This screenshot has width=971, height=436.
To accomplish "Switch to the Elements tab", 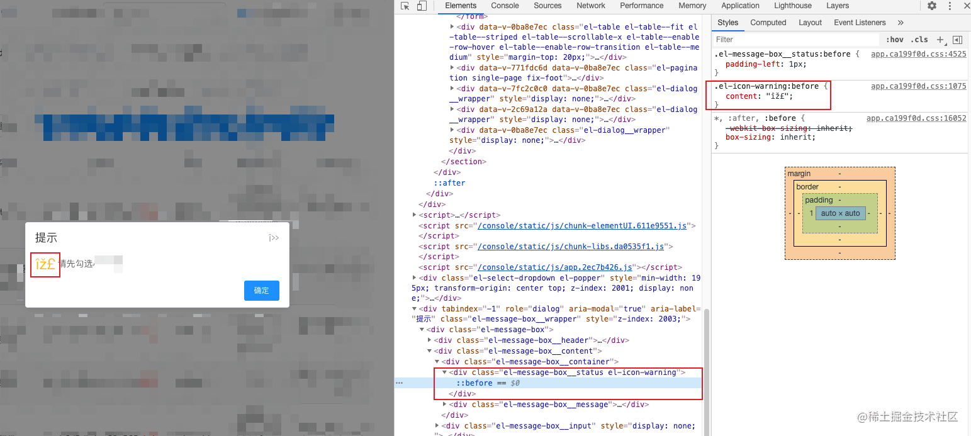I will pyautogui.click(x=461, y=6).
